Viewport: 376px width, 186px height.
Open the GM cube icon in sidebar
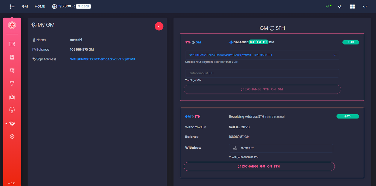pyautogui.click(x=12, y=123)
